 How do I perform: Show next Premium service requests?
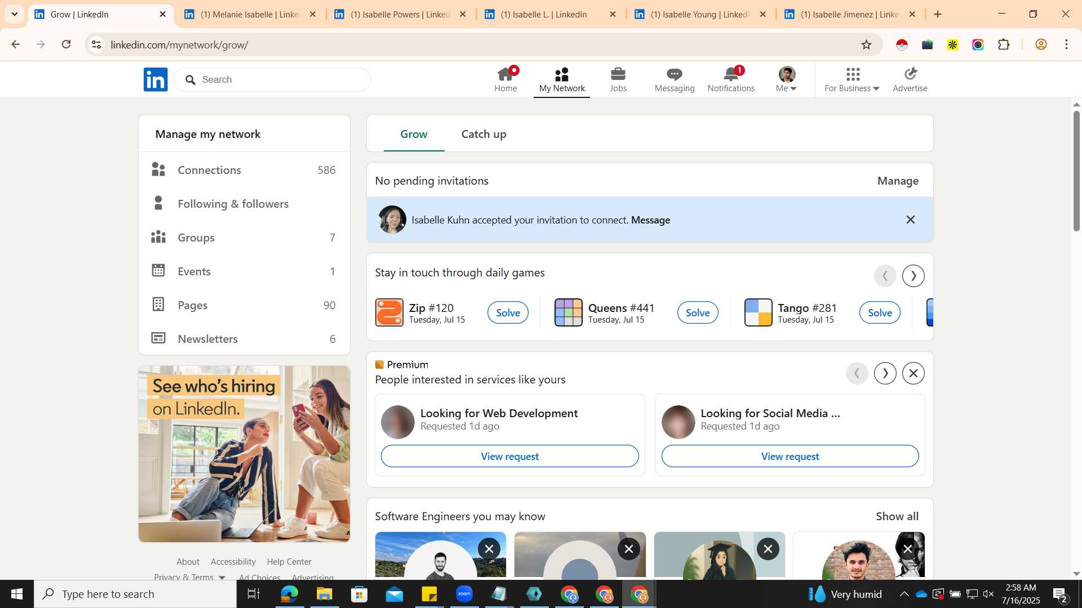pos(885,373)
